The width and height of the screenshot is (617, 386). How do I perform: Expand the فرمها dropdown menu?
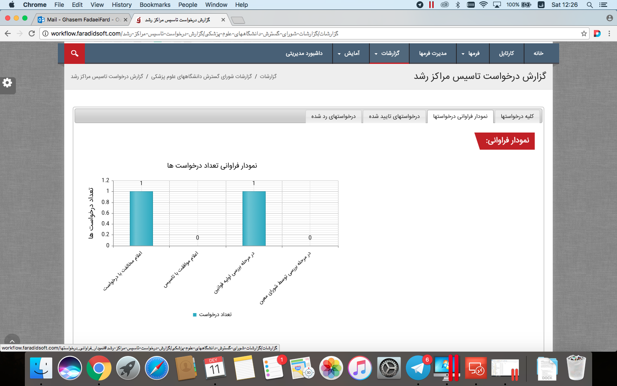coord(471,53)
